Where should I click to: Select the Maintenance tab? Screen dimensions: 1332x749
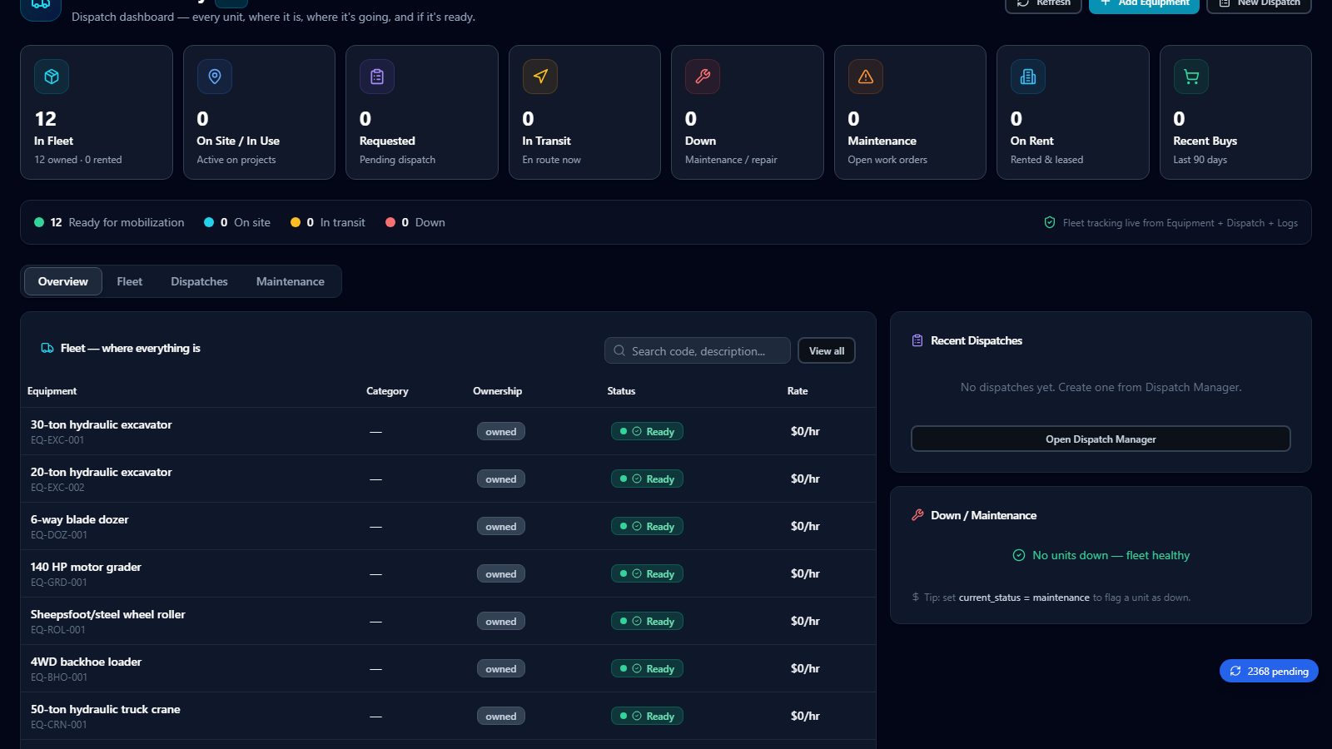[x=291, y=281]
